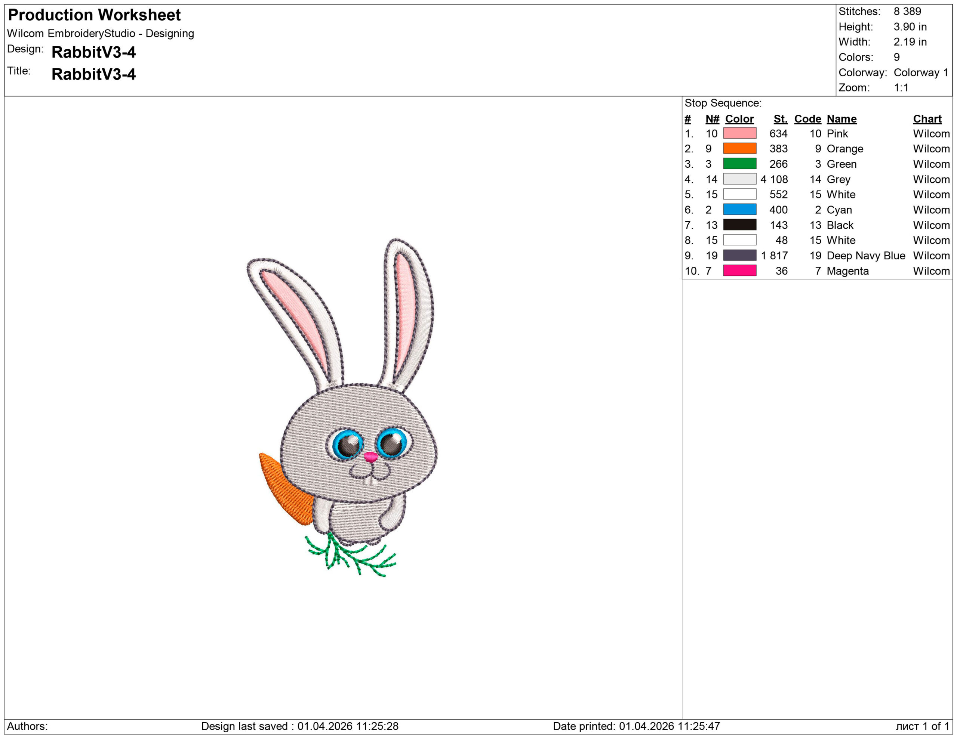Click the Production Worksheet title

click(x=94, y=16)
